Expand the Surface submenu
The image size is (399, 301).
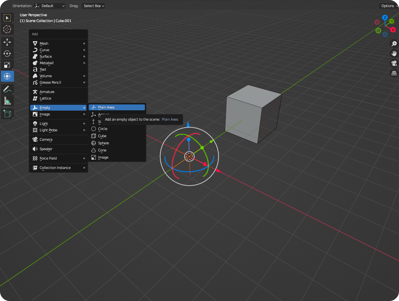coord(59,56)
